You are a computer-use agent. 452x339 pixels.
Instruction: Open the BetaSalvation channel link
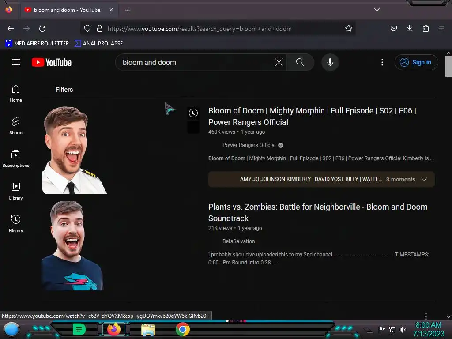239,241
